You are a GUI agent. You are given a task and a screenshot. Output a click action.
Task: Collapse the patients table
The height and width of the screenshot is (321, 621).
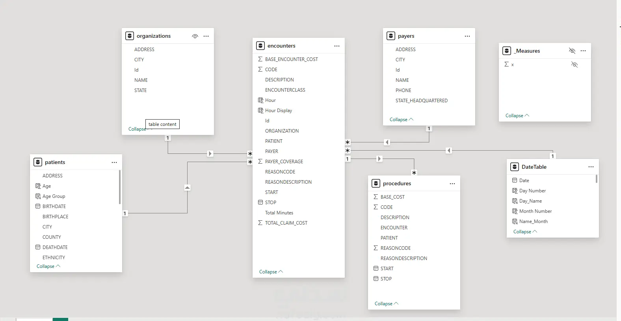(x=48, y=266)
